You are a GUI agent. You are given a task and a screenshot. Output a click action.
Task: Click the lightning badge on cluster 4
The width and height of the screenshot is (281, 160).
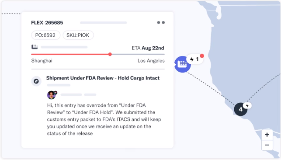tap(247, 105)
